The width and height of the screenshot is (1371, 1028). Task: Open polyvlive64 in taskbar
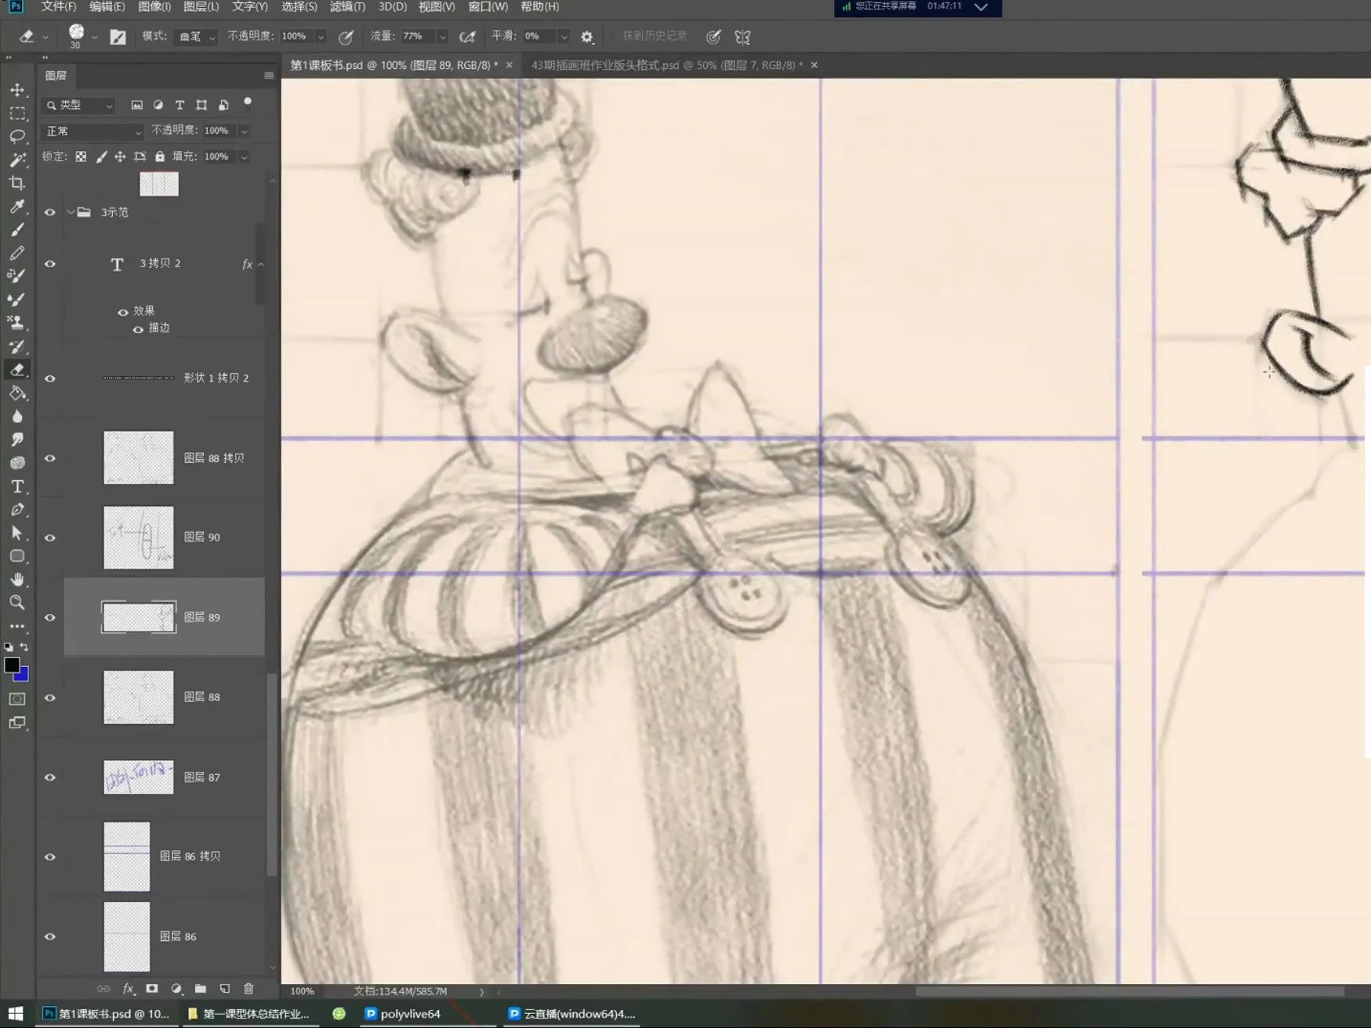[402, 1014]
